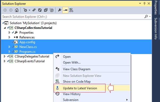Image resolution: width=160 pixels, height=102 pixels.
Task: Open Properties via the wrench toolbar icon
Action: click(x=60, y=10)
